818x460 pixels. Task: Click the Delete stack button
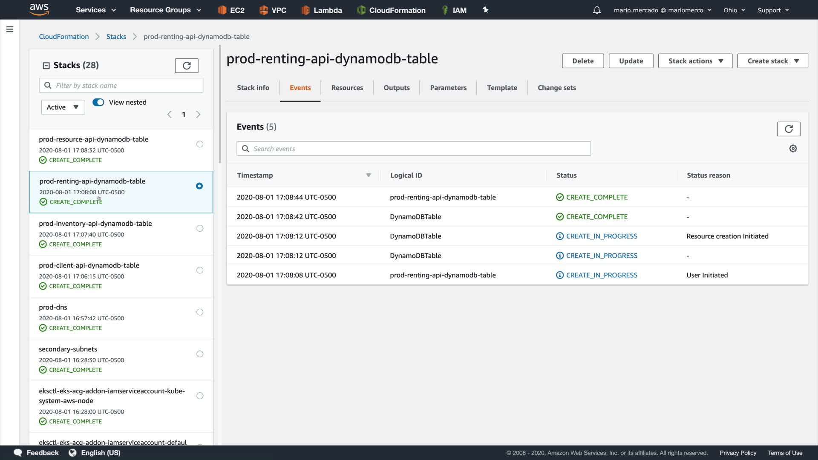582,61
